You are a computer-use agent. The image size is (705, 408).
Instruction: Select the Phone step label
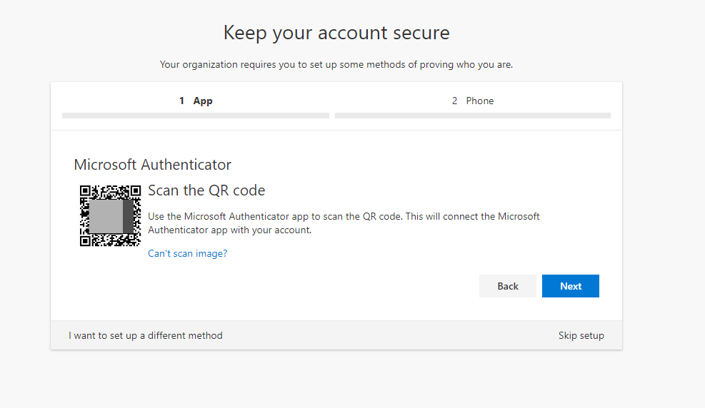tap(480, 101)
